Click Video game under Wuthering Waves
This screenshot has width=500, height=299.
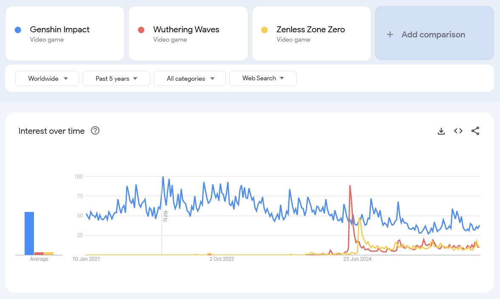click(170, 39)
